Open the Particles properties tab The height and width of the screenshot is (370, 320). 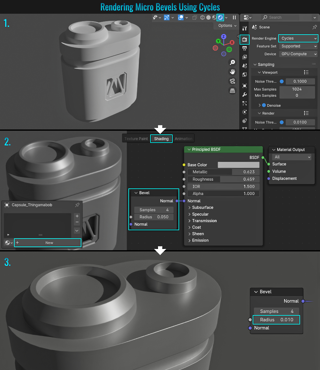coord(245,103)
